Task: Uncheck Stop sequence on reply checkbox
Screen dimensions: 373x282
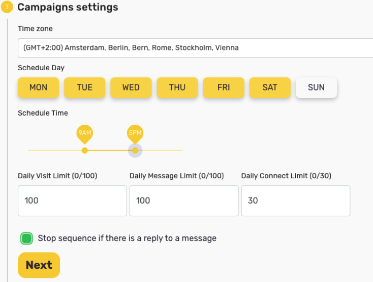Action: tap(26, 238)
